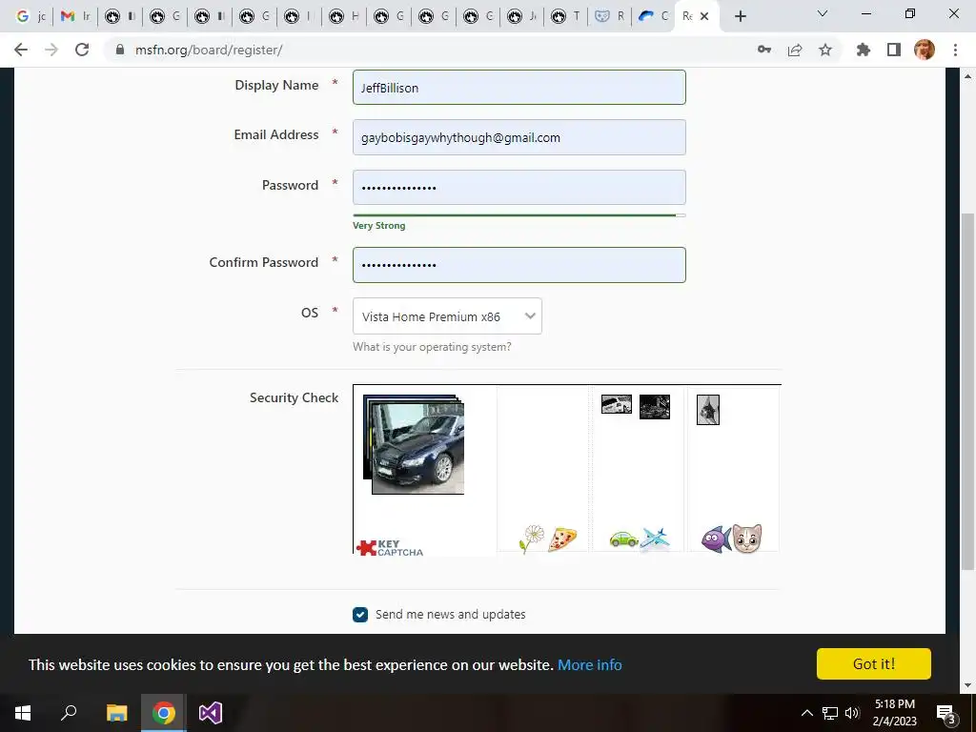Switch to the bear-icon tab labeled R
This screenshot has width=976, height=732.
610,16
